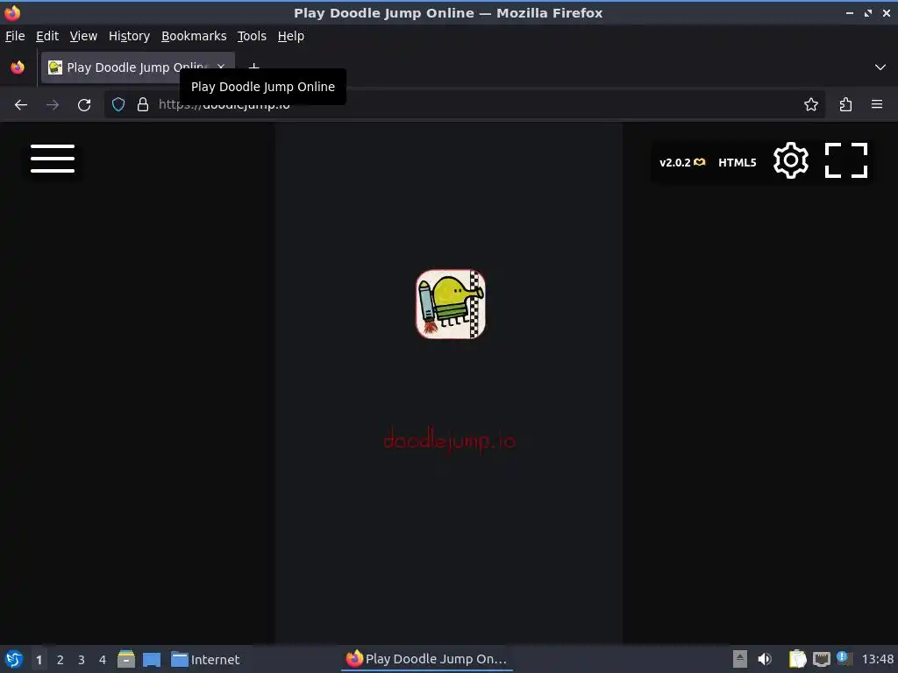The width and height of the screenshot is (898, 673).
Task: Switch to workspace 1
Action: click(39, 660)
